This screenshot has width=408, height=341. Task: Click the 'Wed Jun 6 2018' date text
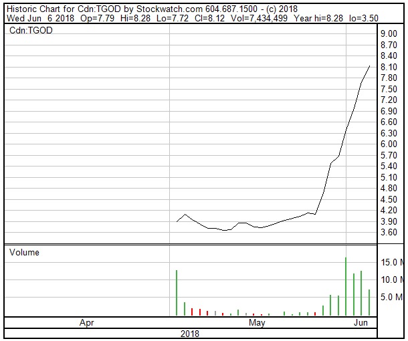(40, 18)
